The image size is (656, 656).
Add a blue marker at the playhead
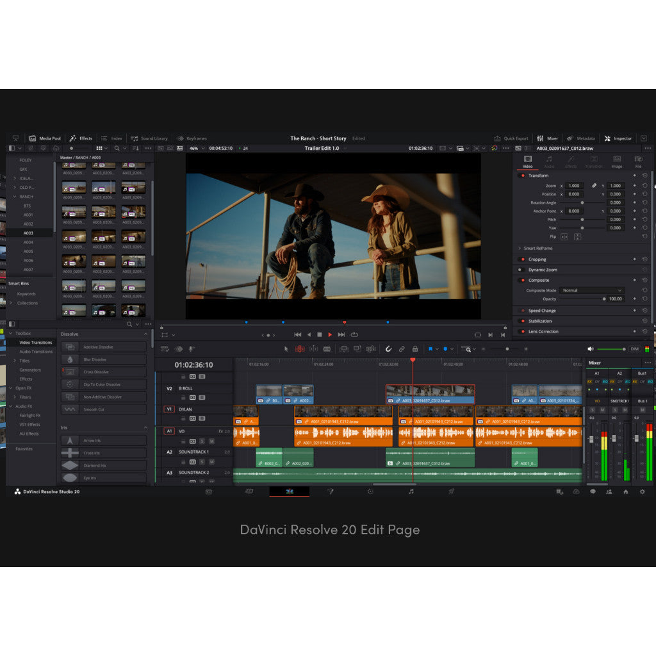tap(445, 349)
